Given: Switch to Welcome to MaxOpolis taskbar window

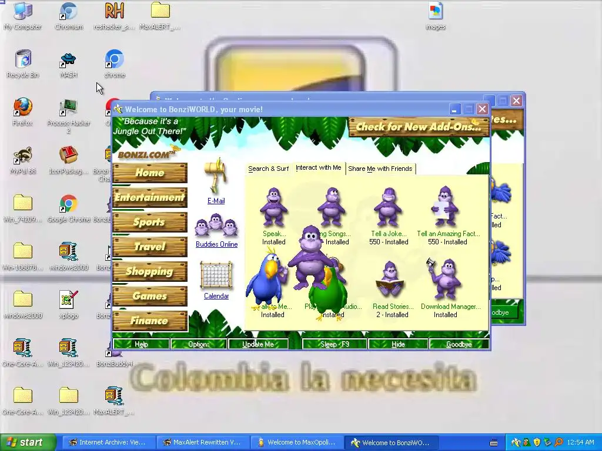Looking at the screenshot, I should (297, 443).
